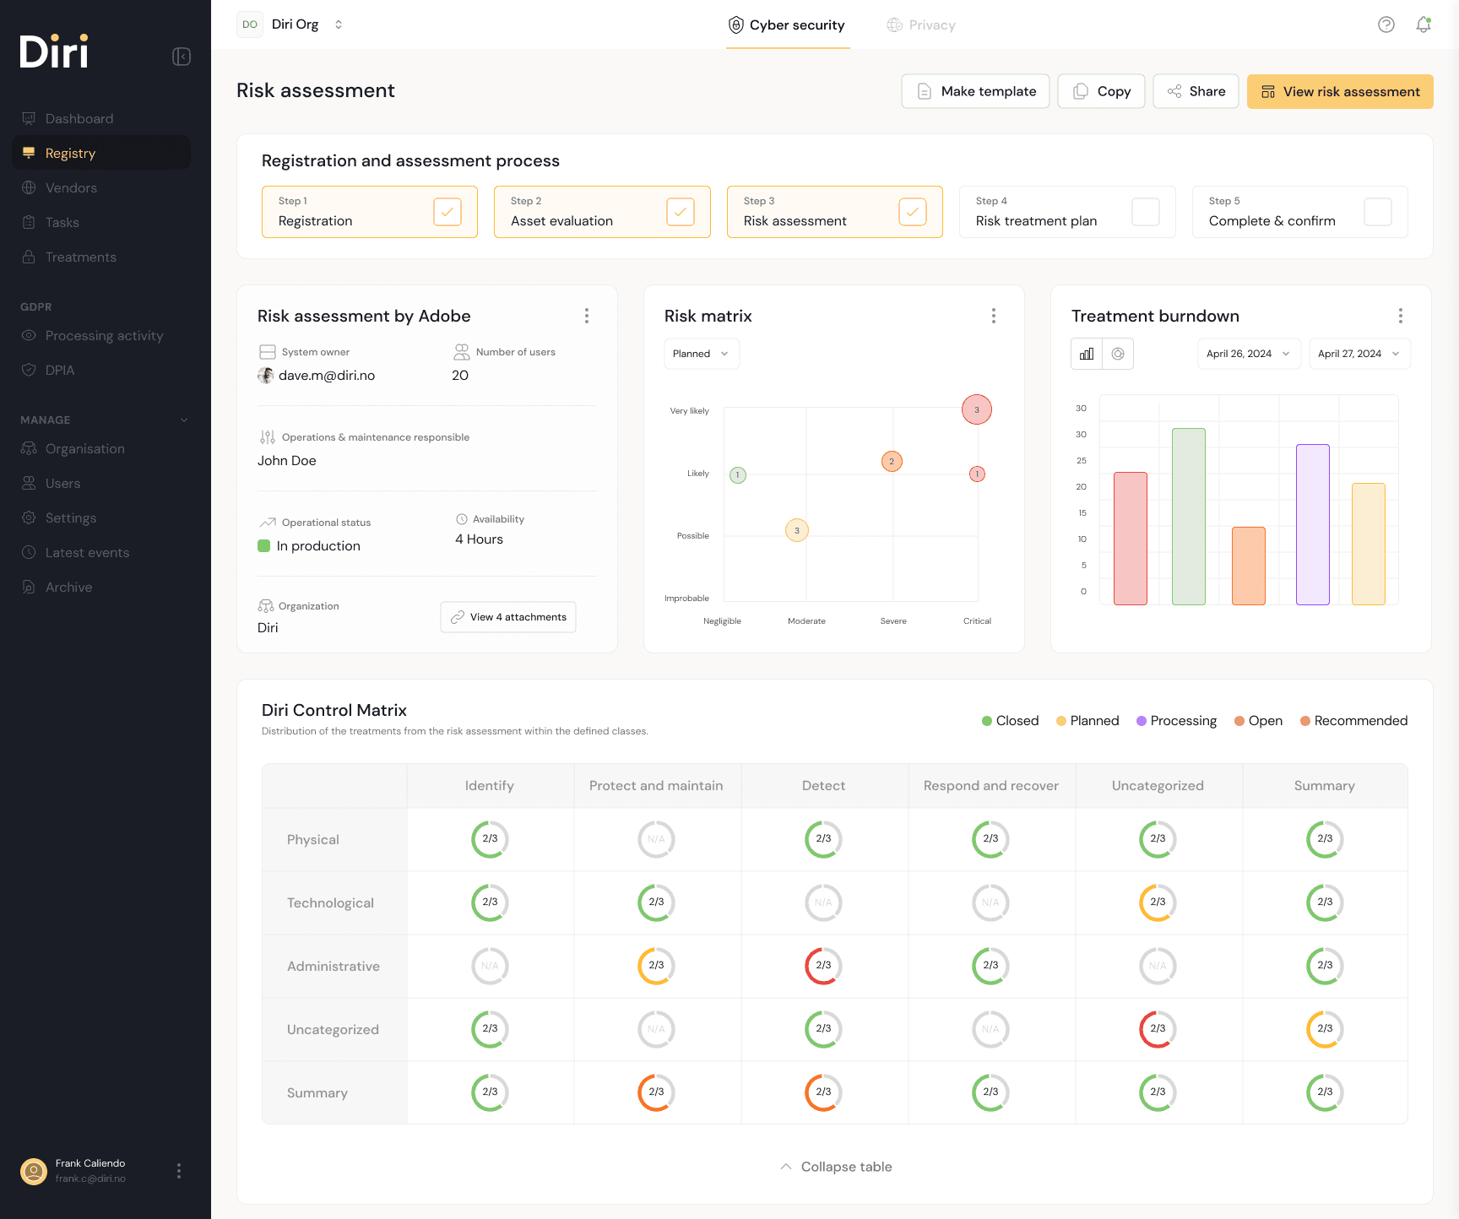Go to Vendors in the sidebar

click(x=71, y=188)
